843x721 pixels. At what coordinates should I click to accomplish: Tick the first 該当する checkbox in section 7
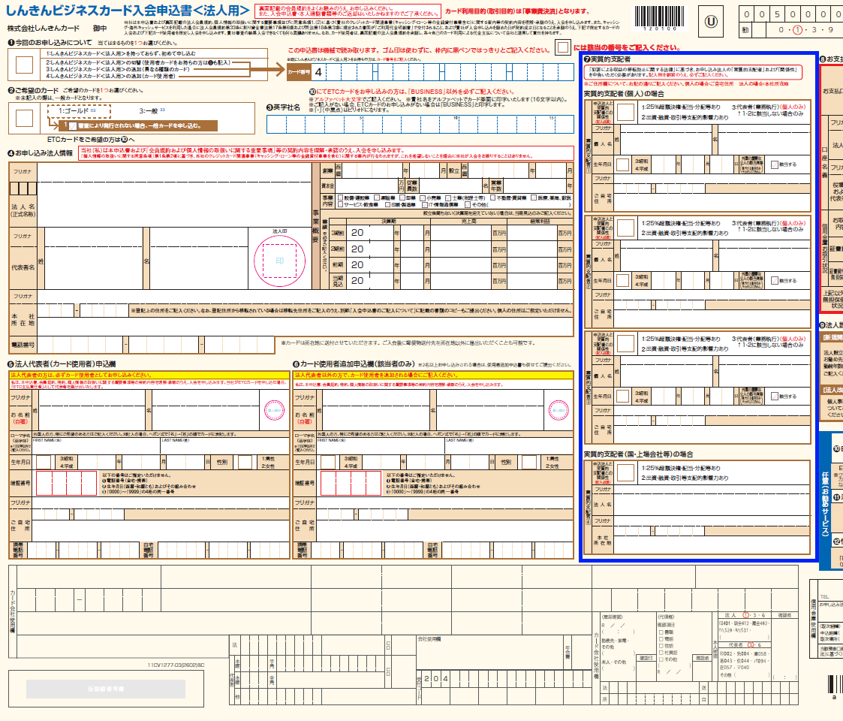pyautogui.click(x=775, y=163)
